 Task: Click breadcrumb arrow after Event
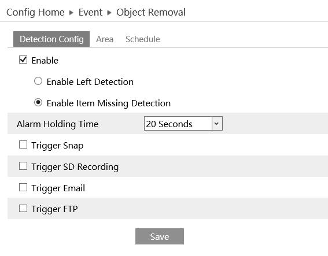tap(109, 13)
